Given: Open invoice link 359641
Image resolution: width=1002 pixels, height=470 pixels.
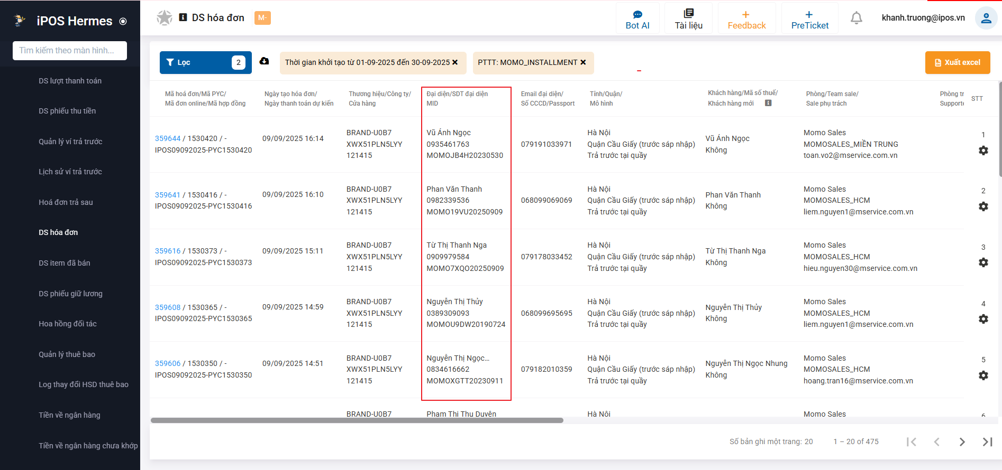Looking at the screenshot, I should (x=168, y=195).
